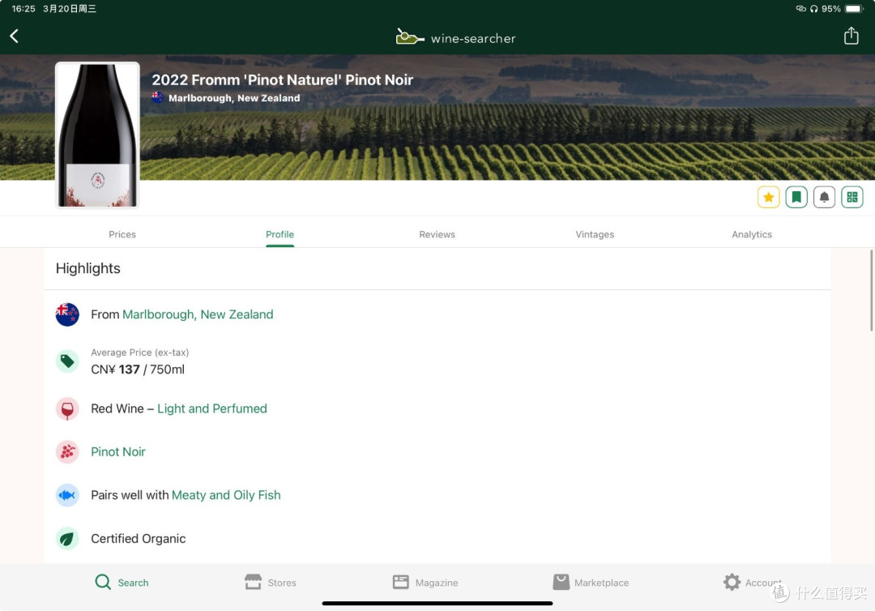Screen dimensions: 875x611
Task: Tap the page scrollbar on right edge
Action: [871, 291]
